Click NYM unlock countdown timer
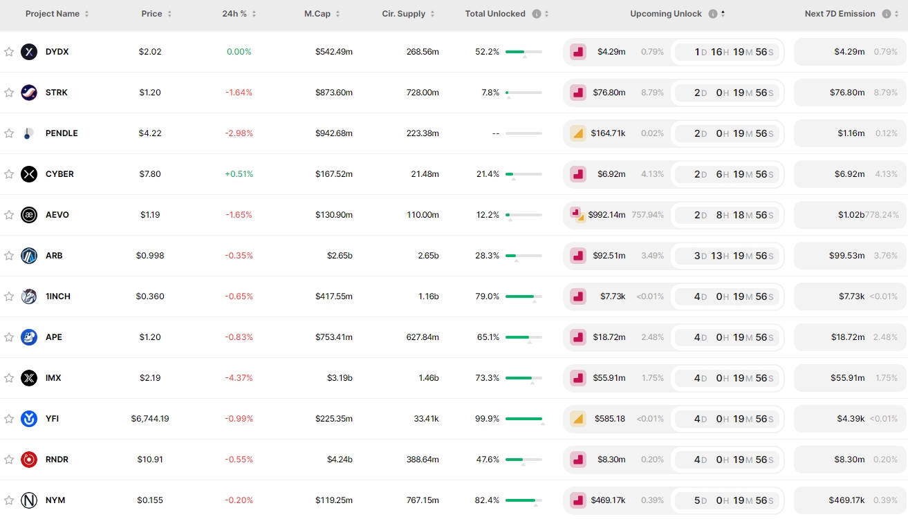The height and width of the screenshot is (519, 908). (x=728, y=500)
